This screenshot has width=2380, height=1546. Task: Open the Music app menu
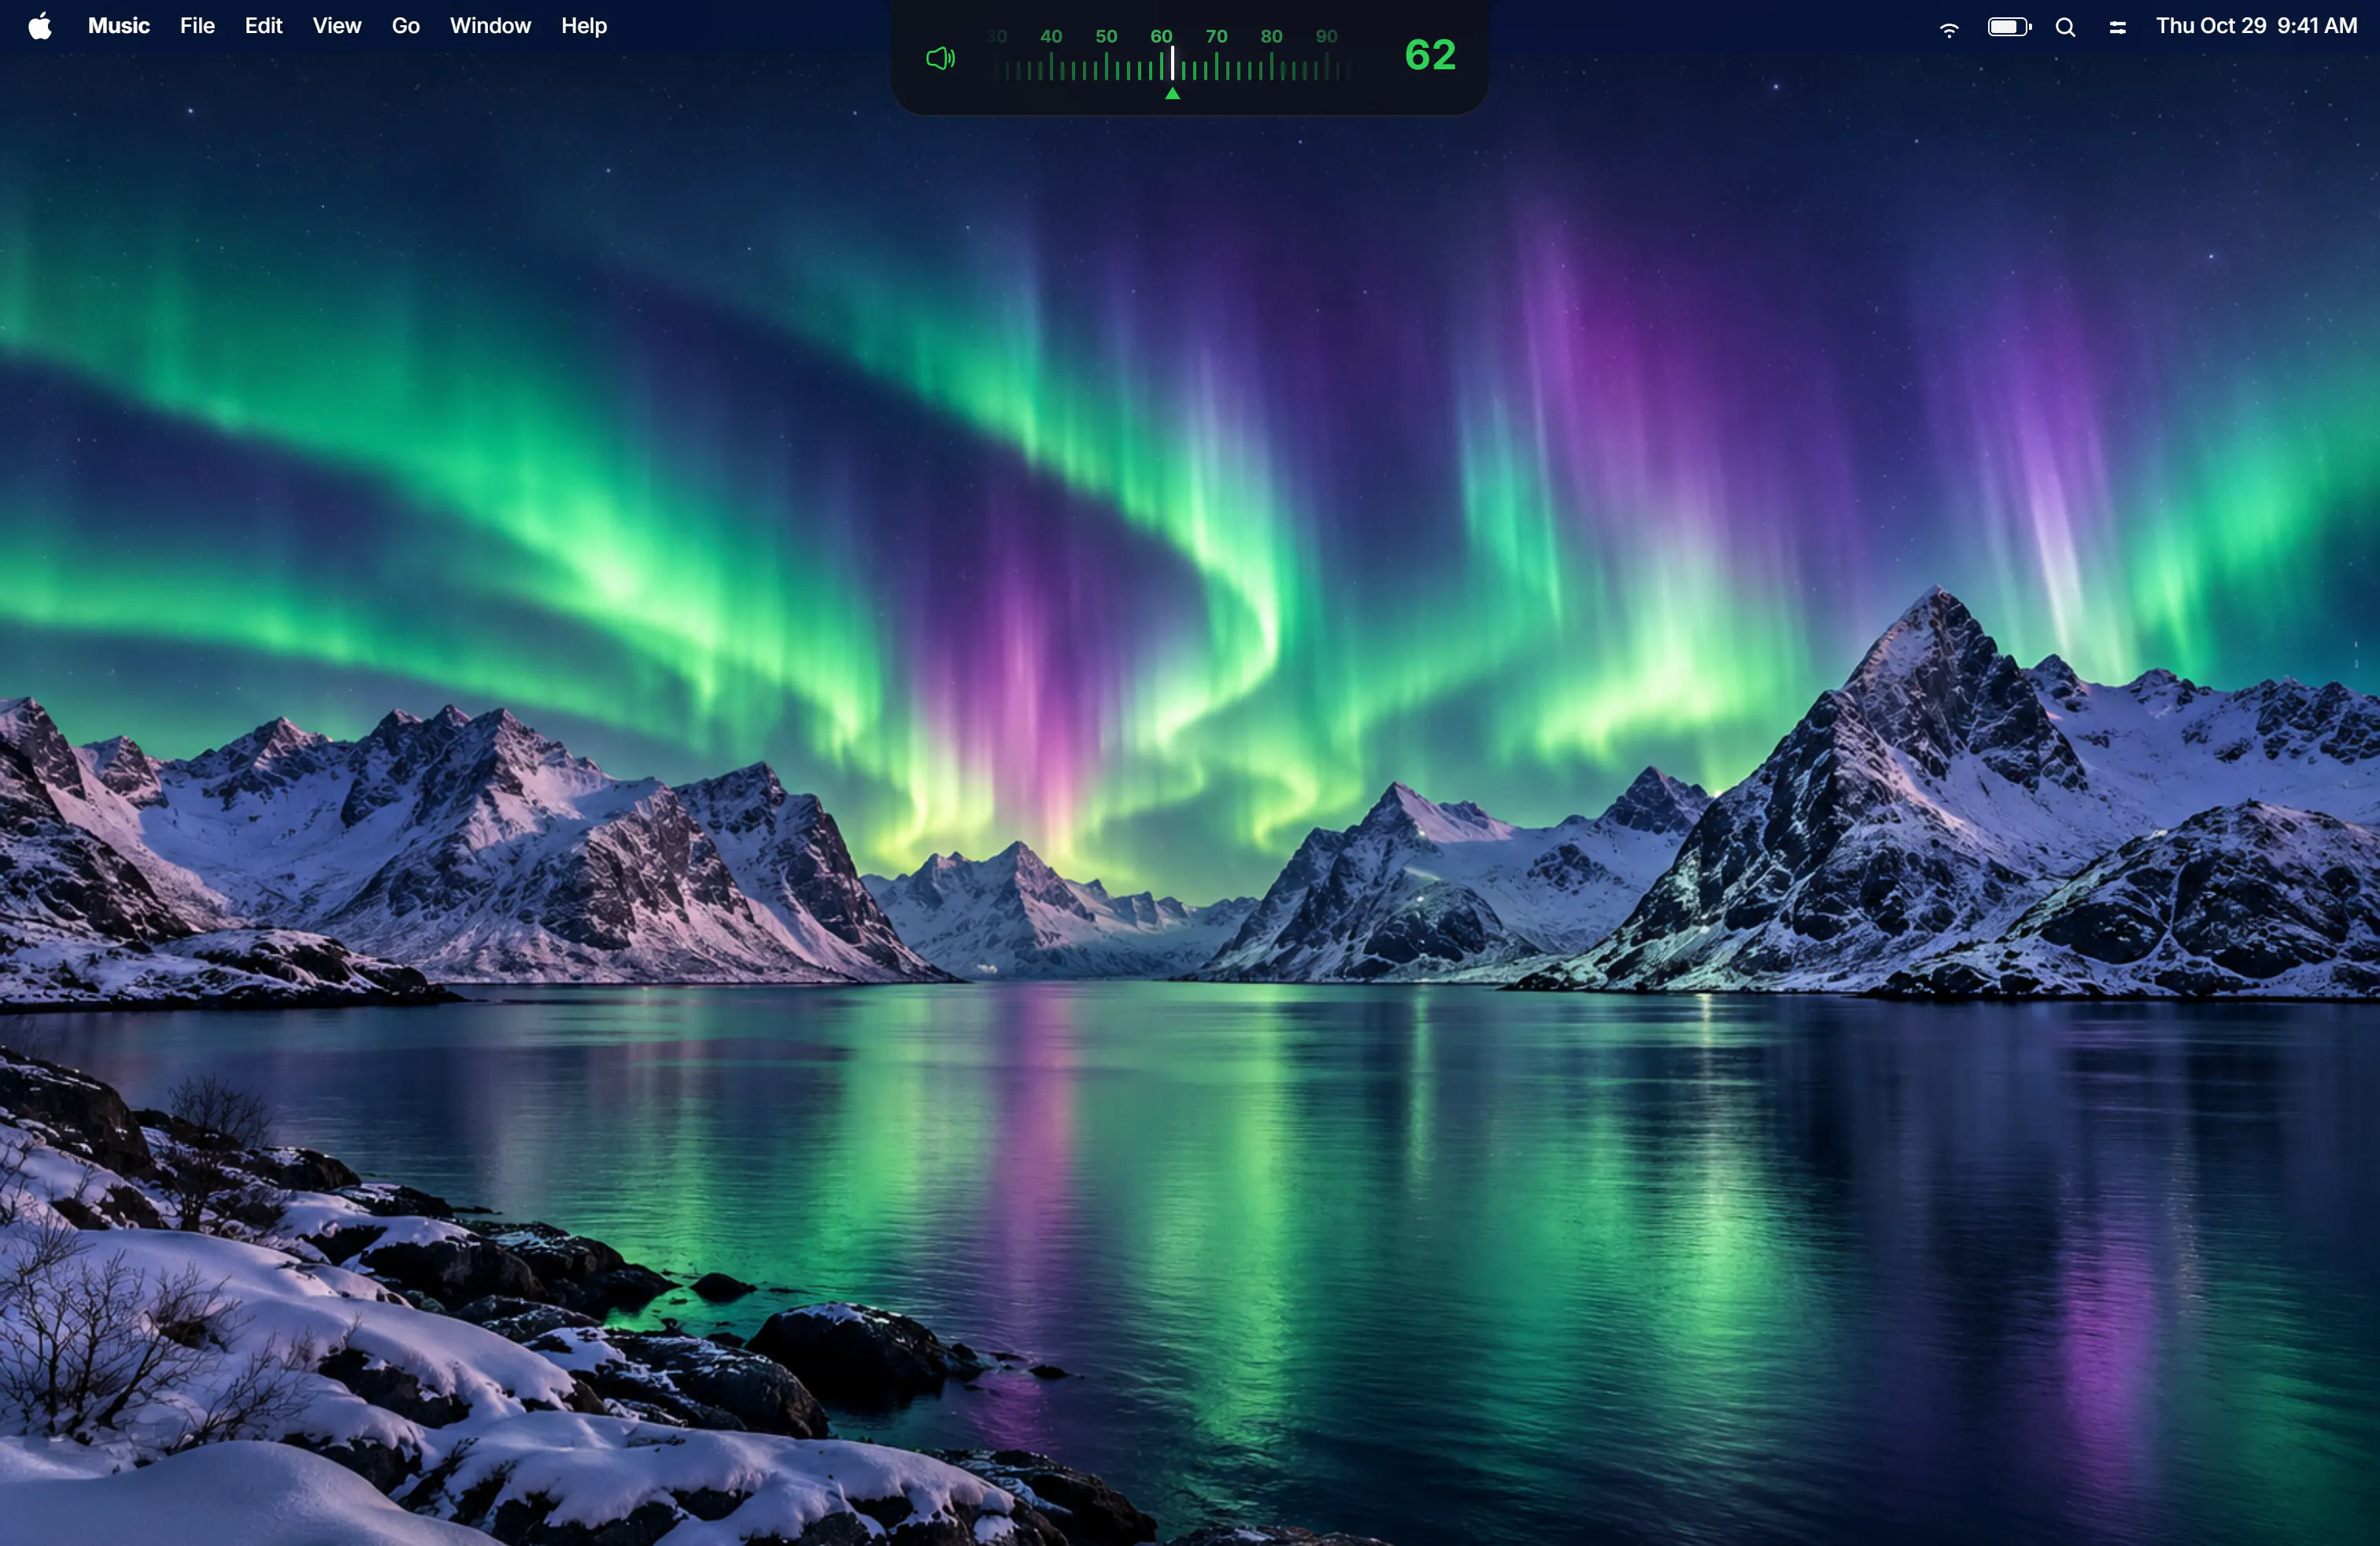(119, 26)
